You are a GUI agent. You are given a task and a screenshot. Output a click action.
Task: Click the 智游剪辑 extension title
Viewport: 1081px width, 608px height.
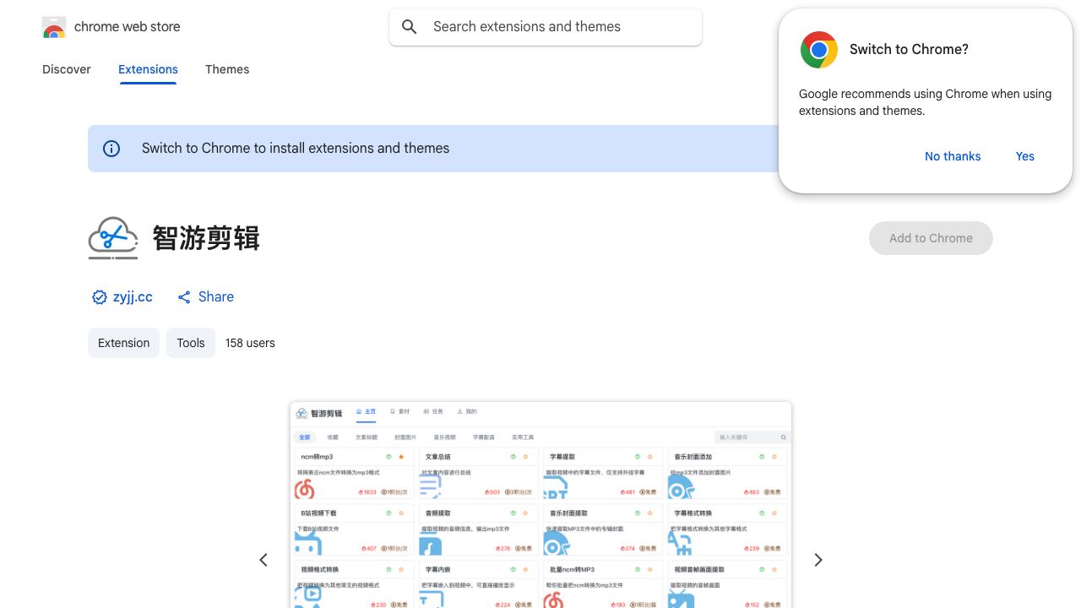[206, 238]
